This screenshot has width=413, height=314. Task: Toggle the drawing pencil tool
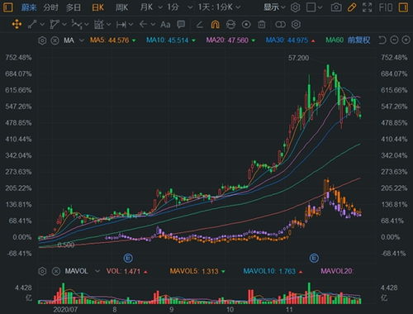[352, 7]
